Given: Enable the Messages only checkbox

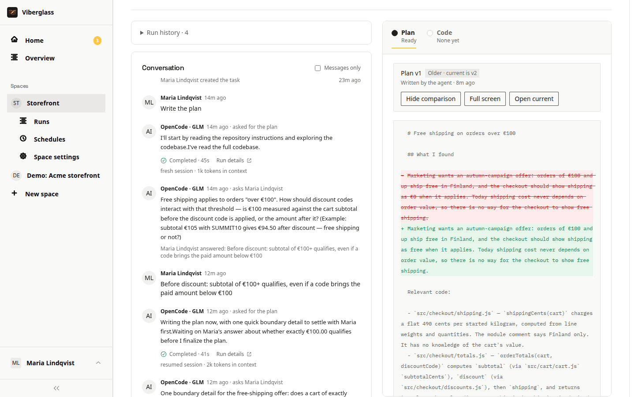Looking at the screenshot, I should pyautogui.click(x=317, y=68).
